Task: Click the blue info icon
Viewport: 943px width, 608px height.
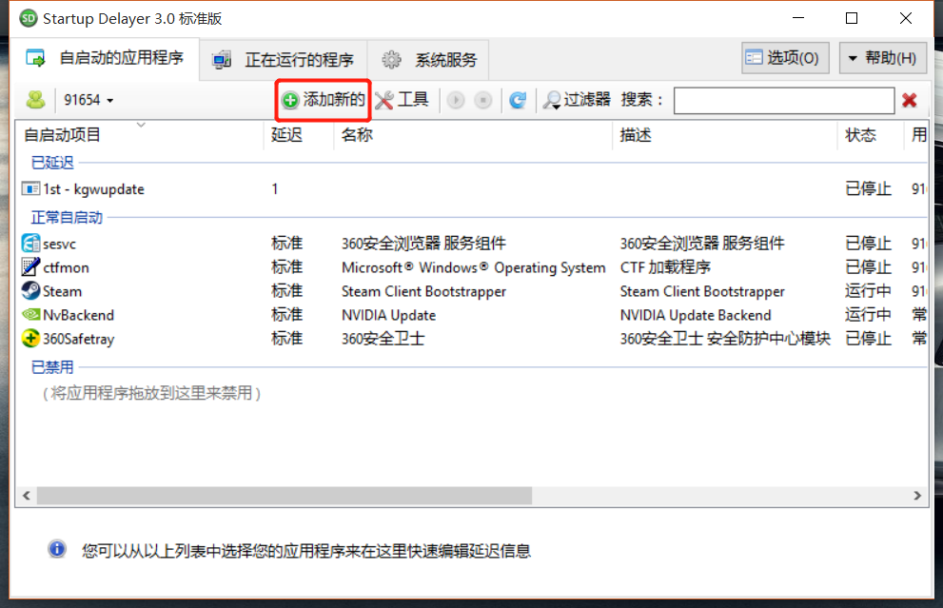Action: 57,549
